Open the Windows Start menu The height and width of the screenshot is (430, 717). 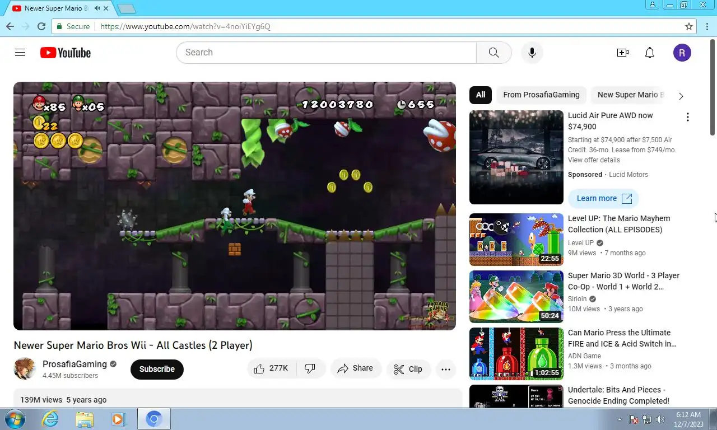(14, 419)
